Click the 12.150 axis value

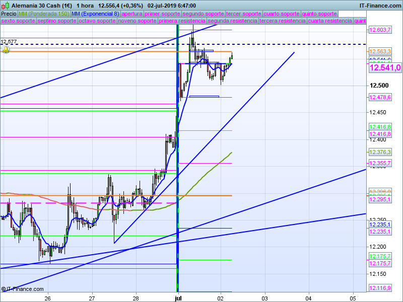[377, 274]
